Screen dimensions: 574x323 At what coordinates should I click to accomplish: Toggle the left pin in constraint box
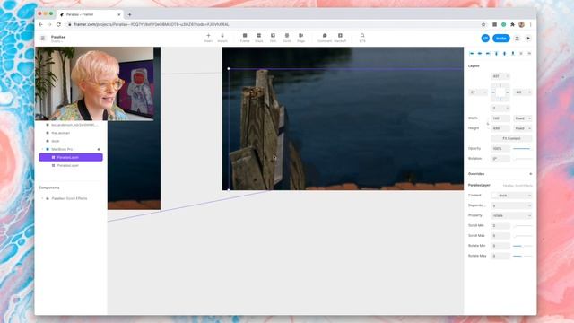coord(493,92)
